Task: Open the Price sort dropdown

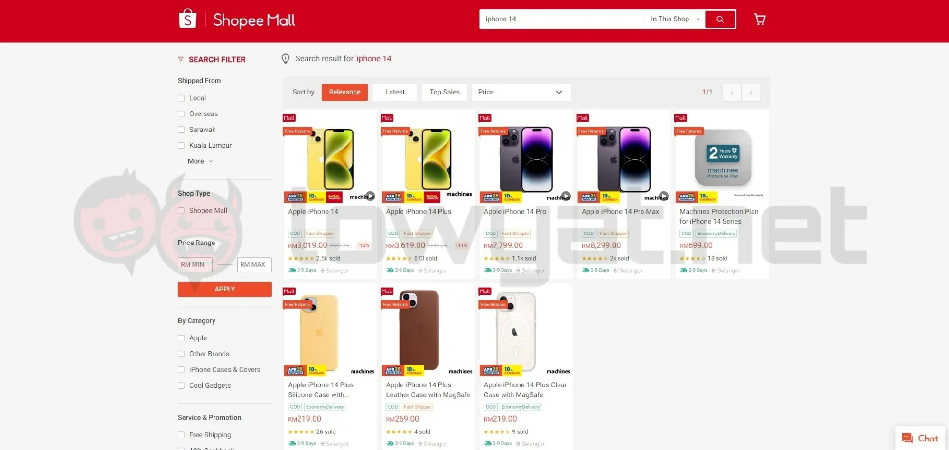Action: [x=521, y=92]
